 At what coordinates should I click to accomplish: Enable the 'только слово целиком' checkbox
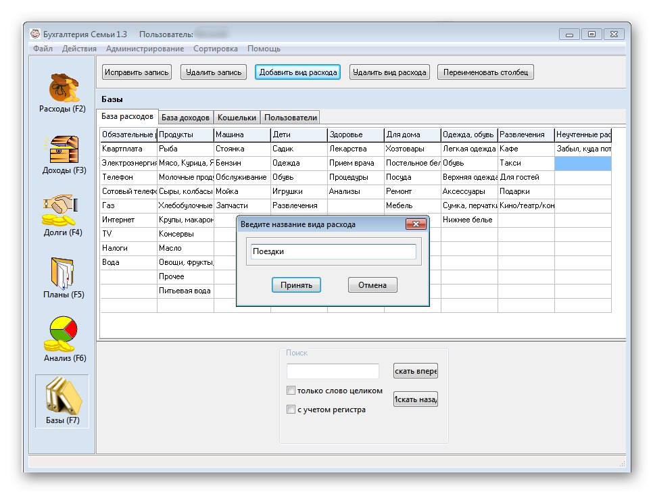point(291,391)
